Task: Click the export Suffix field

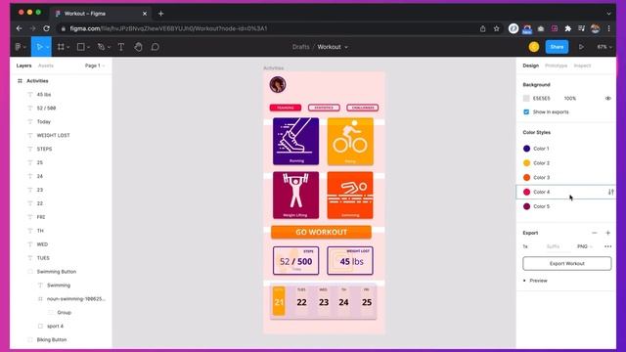Action: 553,246
